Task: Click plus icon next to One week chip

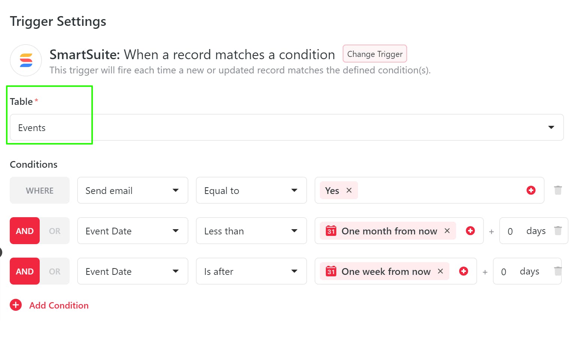Action: pyautogui.click(x=464, y=271)
